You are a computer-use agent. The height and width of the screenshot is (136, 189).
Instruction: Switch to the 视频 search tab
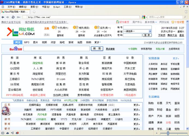(44, 42)
